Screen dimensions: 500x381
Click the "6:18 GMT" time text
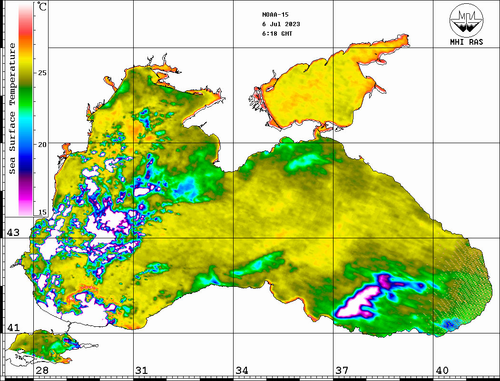coord(277,33)
